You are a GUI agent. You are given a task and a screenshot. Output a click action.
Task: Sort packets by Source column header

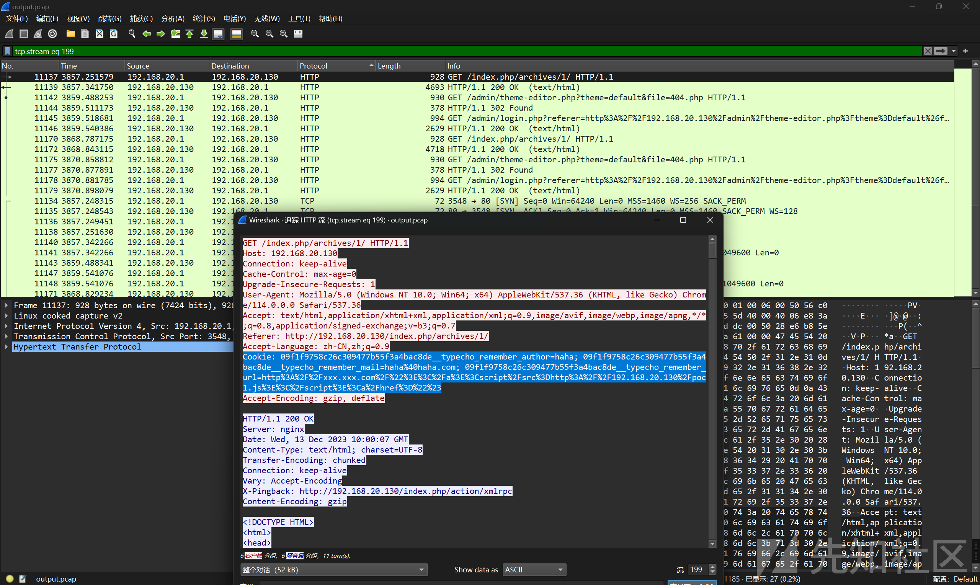(167, 66)
